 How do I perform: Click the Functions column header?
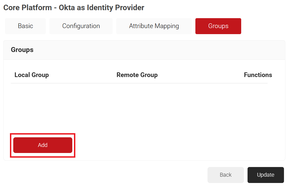pyautogui.click(x=258, y=75)
